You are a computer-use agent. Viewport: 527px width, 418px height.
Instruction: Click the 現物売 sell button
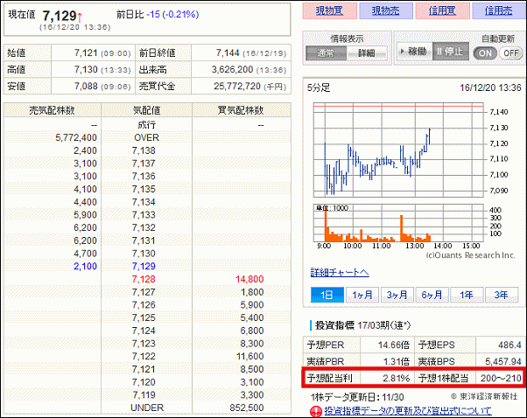click(x=384, y=11)
